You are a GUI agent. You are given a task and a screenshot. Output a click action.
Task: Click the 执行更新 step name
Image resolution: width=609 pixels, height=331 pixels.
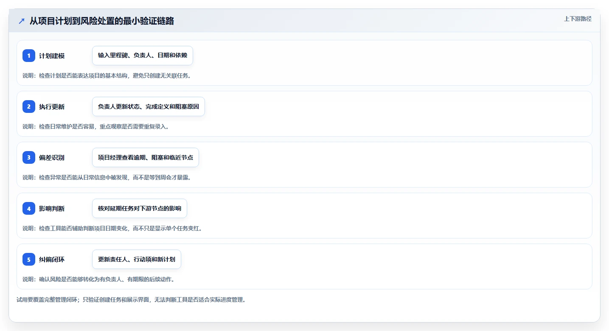click(52, 107)
